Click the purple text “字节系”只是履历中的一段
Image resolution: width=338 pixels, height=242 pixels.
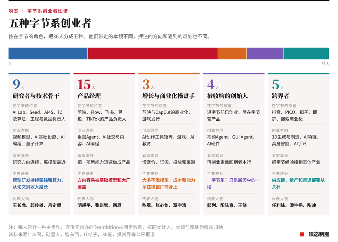coord(234,184)
